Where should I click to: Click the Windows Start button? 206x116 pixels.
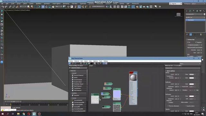[3, 114]
